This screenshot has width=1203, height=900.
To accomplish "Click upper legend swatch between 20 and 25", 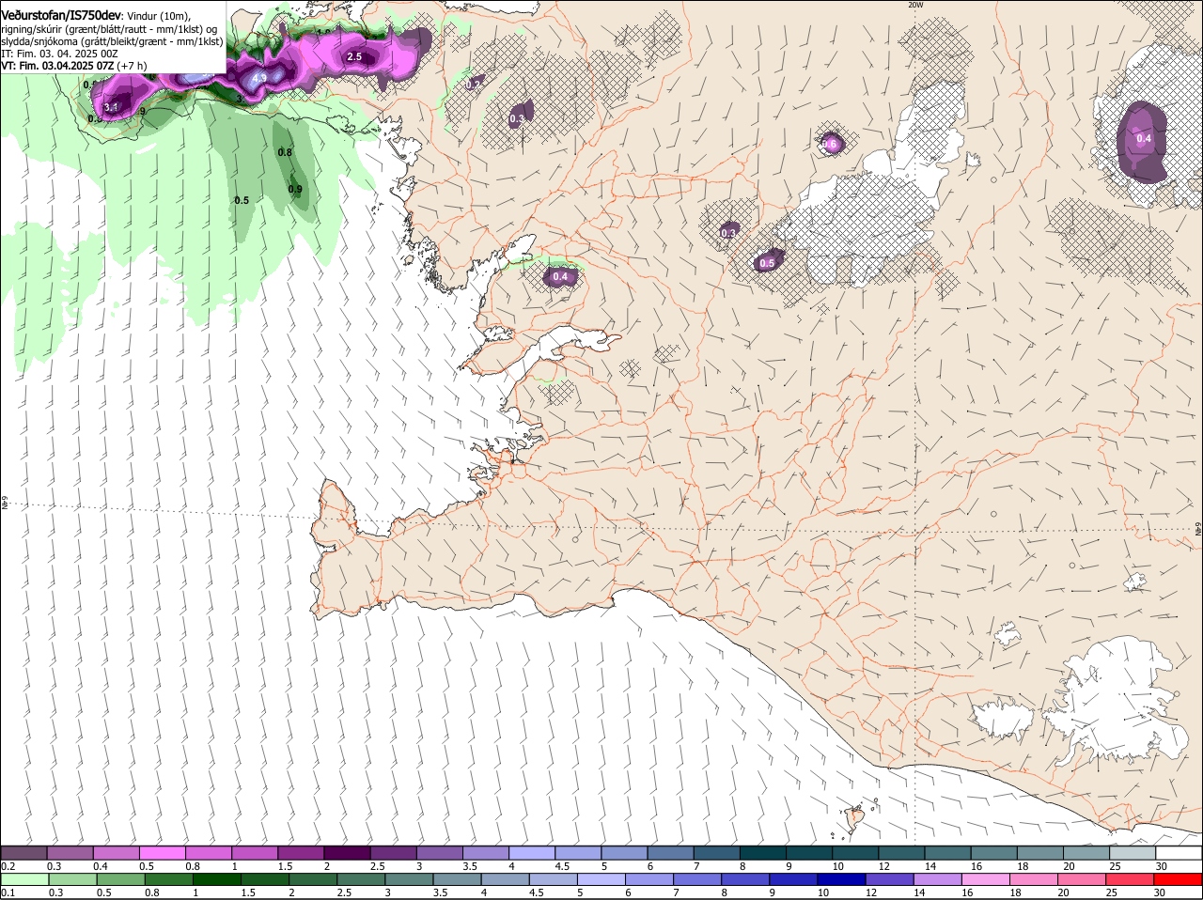I will pyautogui.click(x=1087, y=853).
